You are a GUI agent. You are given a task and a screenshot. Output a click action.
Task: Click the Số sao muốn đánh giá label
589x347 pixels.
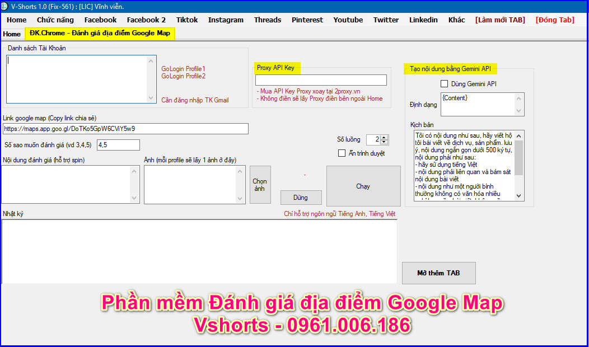click(x=48, y=145)
